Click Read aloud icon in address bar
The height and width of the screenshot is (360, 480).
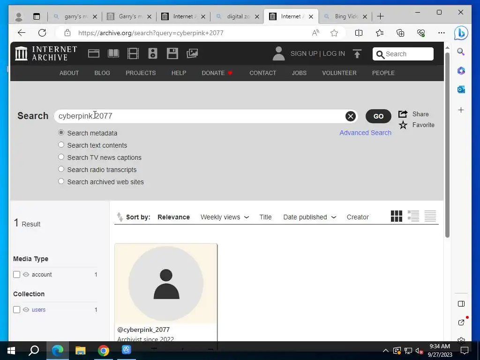(315, 33)
